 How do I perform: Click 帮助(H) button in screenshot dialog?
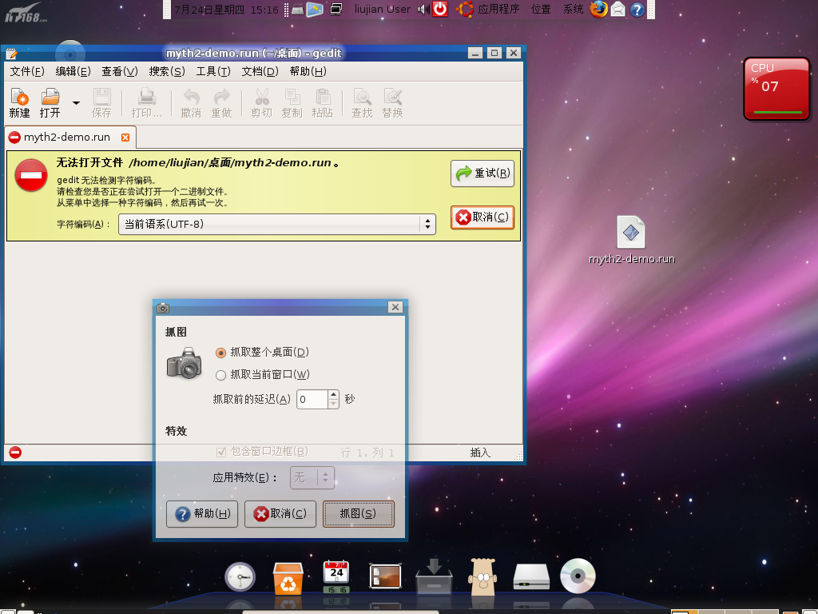(202, 514)
